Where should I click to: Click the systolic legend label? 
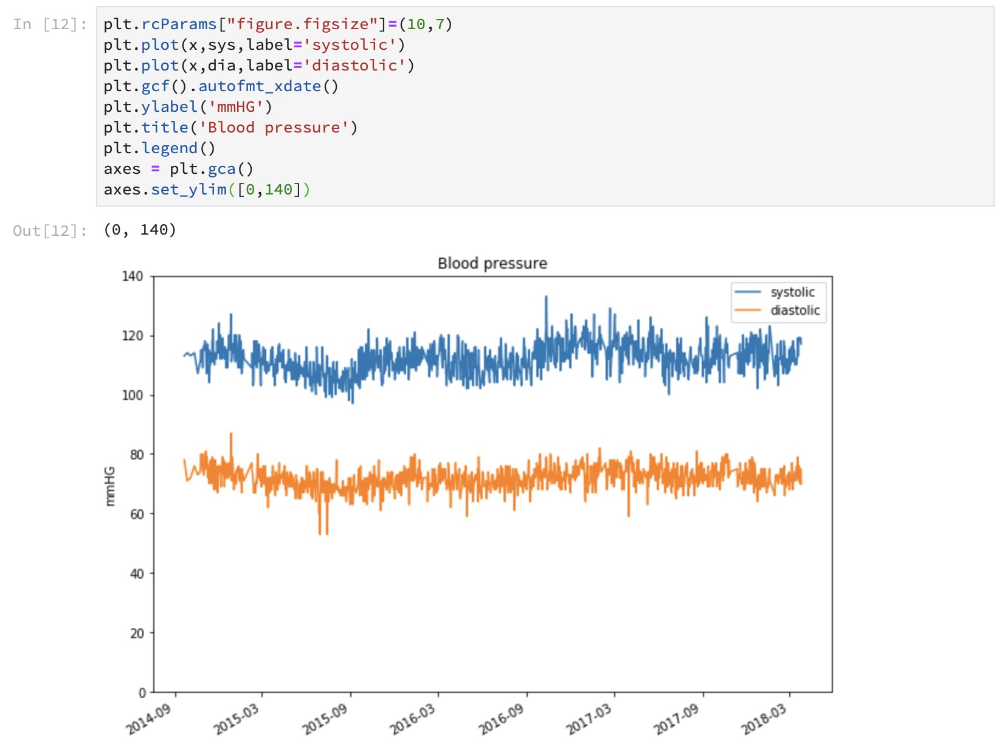point(792,292)
